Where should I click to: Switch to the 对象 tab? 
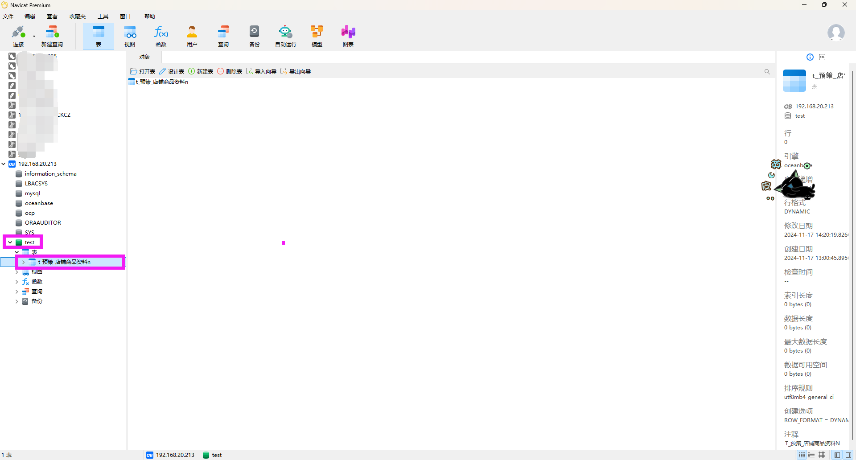click(144, 57)
